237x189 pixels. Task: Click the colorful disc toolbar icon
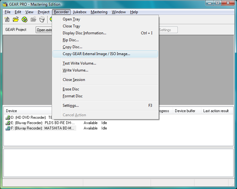25,20
